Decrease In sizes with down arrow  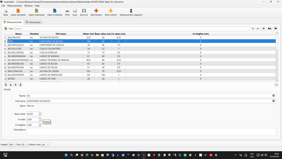(x=40, y=120)
